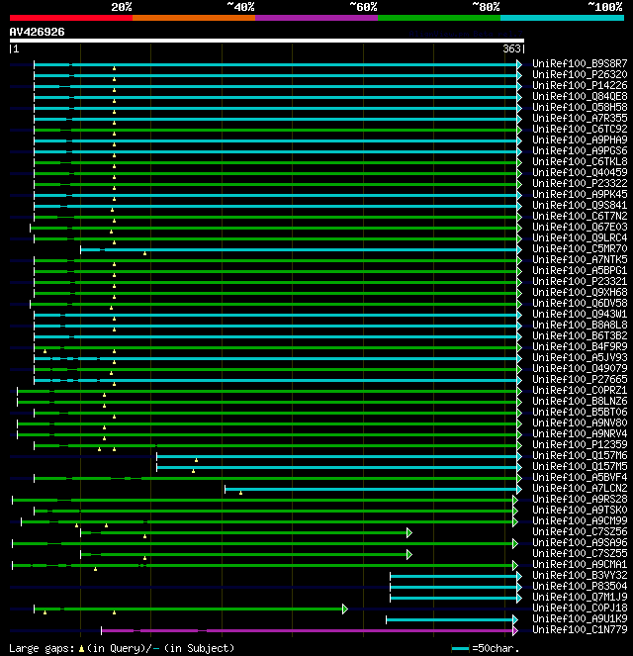Image resolution: width=633 pixels, height=656 pixels.
Task: Click the AV426926 query name
Action: [x=37, y=32]
